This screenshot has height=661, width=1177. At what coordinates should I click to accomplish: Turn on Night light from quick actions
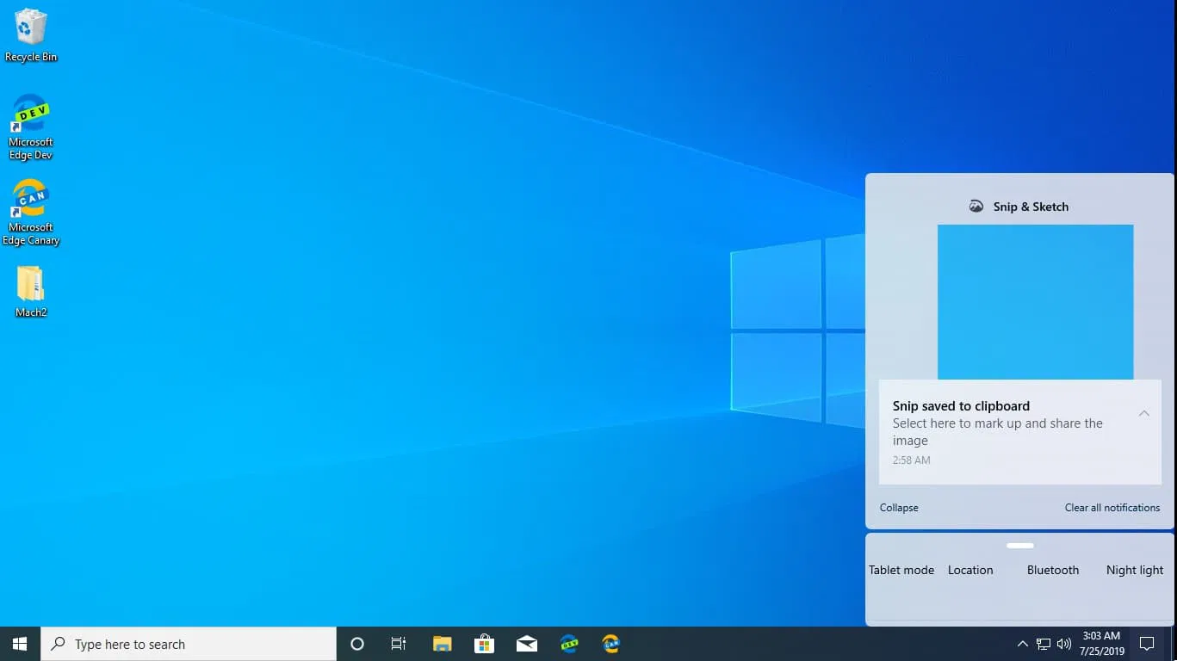click(x=1134, y=570)
